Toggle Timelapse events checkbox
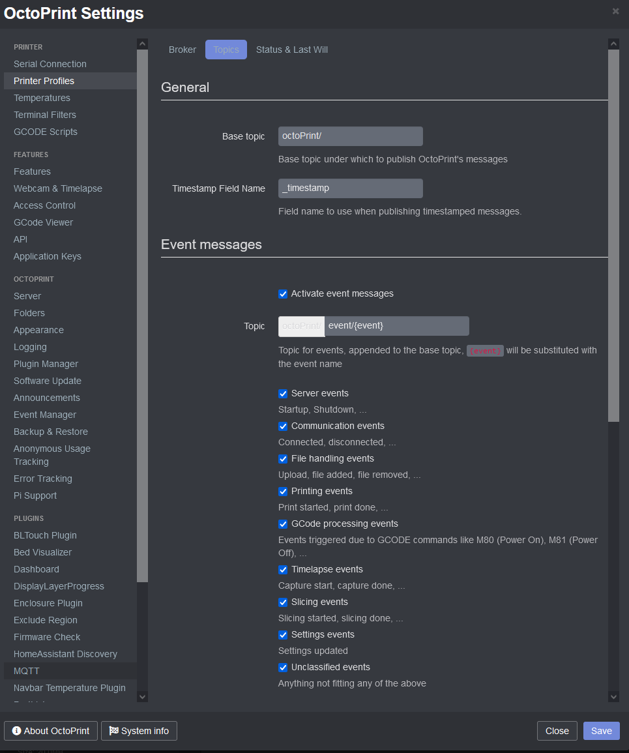 283,570
